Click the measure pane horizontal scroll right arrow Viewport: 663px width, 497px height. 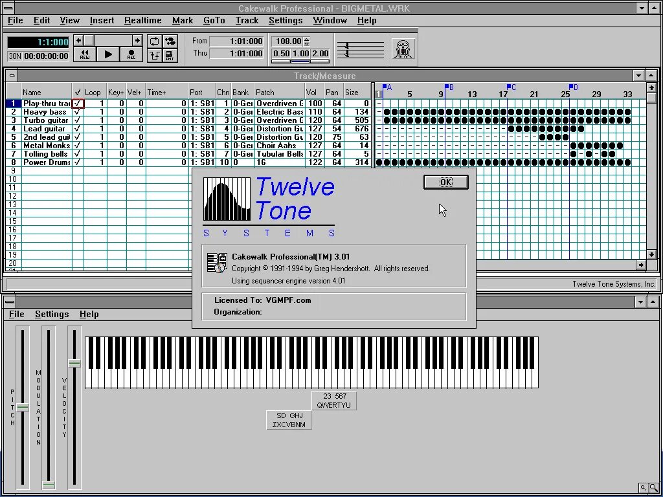[641, 265]
